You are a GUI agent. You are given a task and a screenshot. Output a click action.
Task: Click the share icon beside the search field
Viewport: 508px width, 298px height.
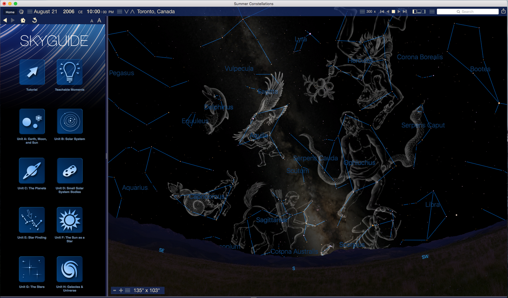[503, 11]
